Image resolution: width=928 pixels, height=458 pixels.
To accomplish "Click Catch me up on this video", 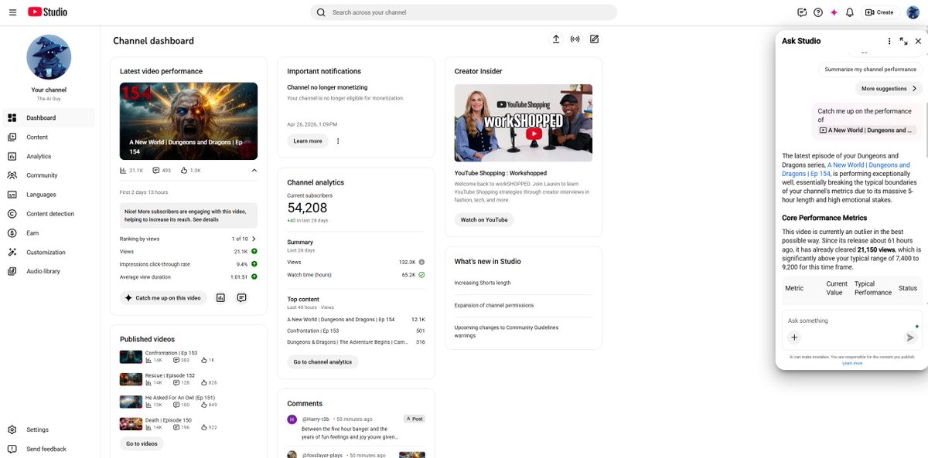I will pos(163,297).
